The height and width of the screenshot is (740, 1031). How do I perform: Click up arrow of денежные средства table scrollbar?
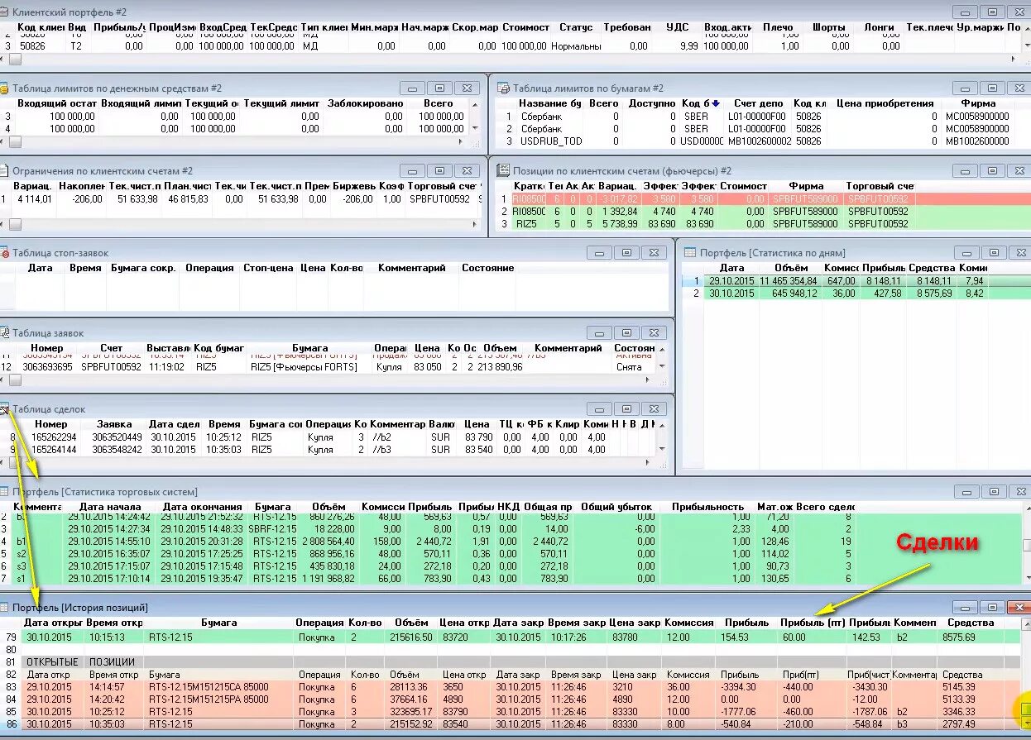(474, 103)
